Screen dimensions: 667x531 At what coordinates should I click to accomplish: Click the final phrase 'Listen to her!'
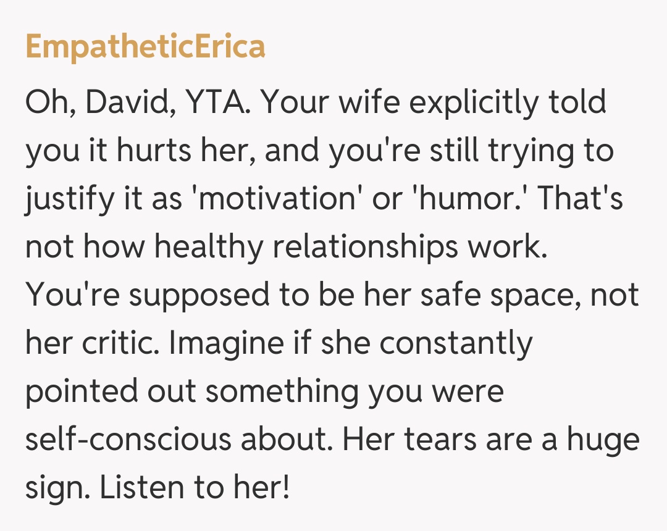pyautogui.click(x=194, y=487)
